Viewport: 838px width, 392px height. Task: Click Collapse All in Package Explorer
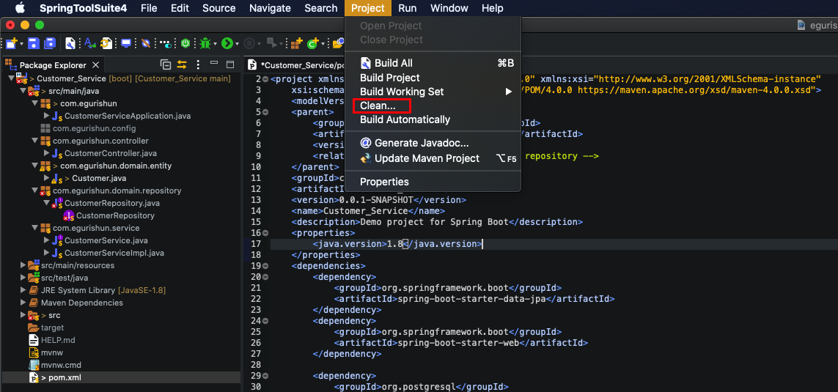(166, 64)
